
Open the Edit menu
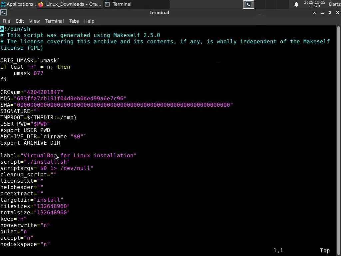tap(20, 21)
